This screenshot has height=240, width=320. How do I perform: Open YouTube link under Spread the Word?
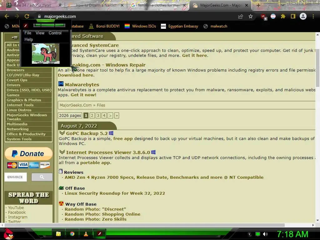point(16,207)
